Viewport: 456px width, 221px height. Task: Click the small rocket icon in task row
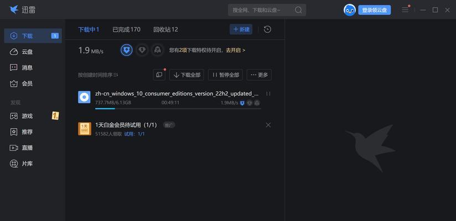pyautogui.click(x=257, y=103)
